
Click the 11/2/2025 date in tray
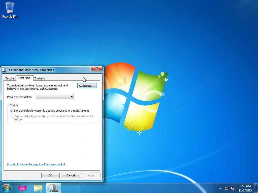(245, 190)
